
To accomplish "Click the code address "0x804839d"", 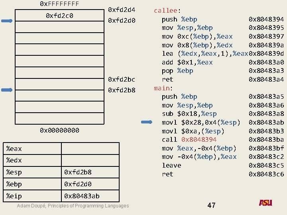I will tap(266, 54).
